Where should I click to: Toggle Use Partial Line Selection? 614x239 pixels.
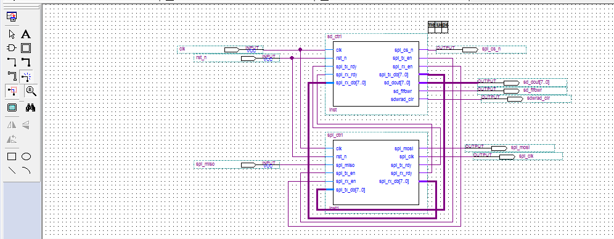[12, 91]
